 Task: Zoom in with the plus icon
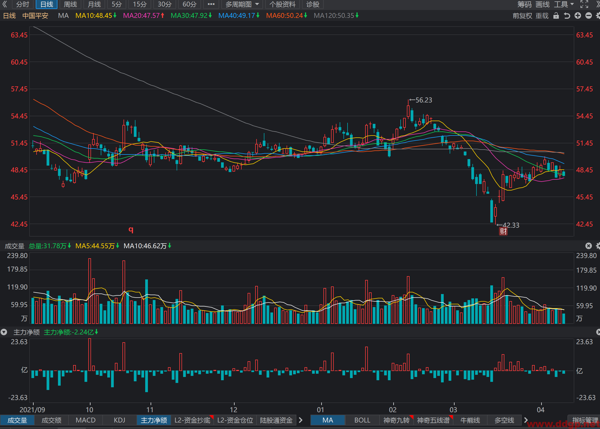pyautogui.click(x=578, y=16)
